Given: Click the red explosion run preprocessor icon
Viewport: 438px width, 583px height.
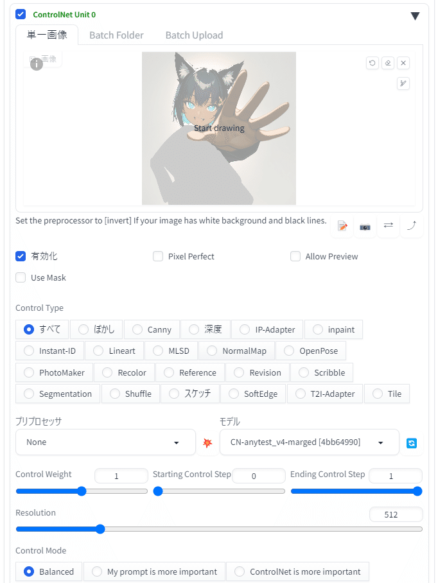Looking at the screenshot, I should coord(207,442).
